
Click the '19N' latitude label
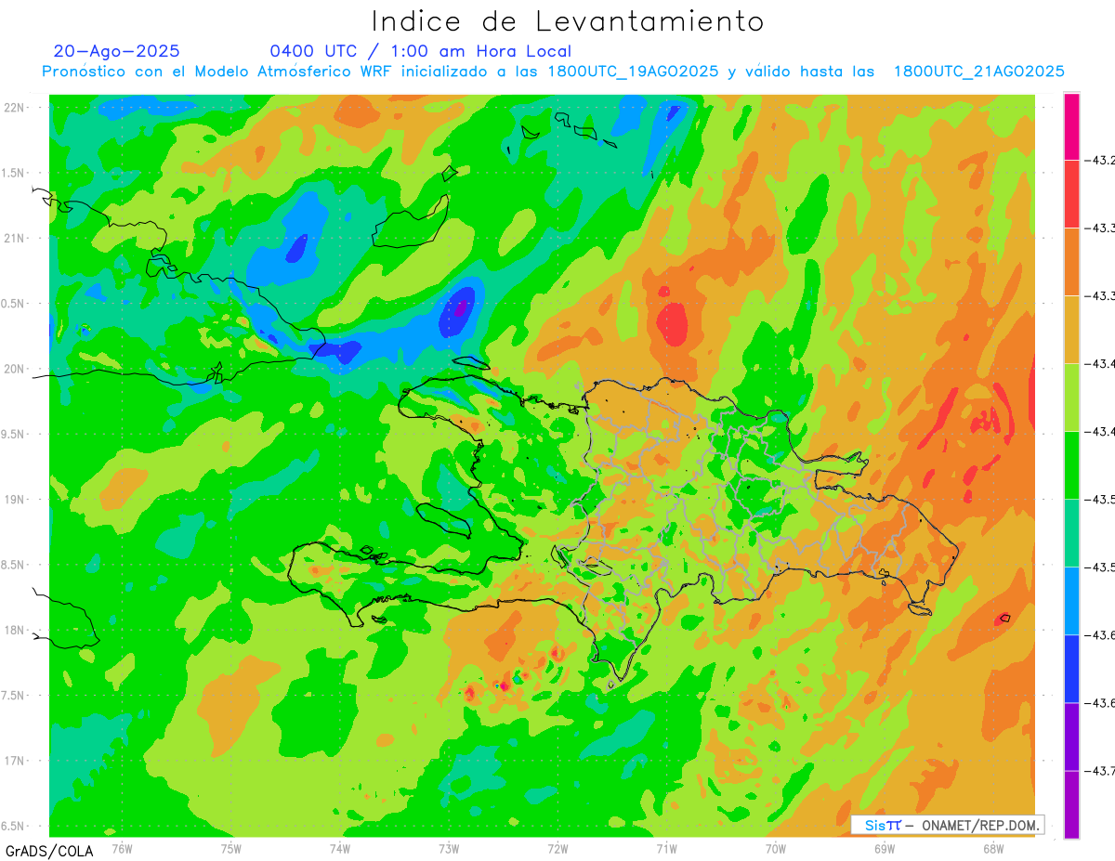pos(15,500)
